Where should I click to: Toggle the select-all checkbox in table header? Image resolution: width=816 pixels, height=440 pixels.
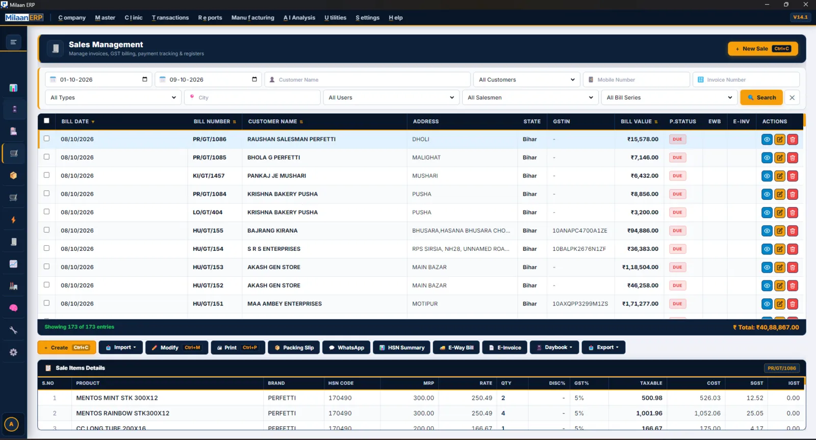click(x=46, y=121)
